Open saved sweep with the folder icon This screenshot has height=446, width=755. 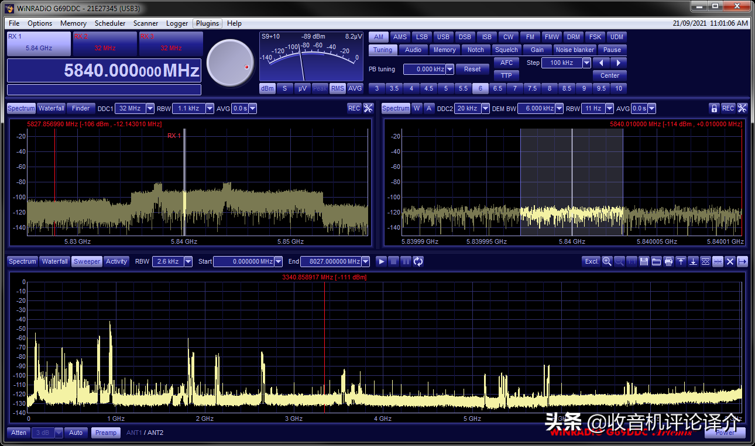pyautogui.click(x=656, y=261)
